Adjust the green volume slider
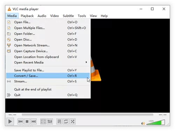Screen dimensions: 175x131 pos(156,122)
